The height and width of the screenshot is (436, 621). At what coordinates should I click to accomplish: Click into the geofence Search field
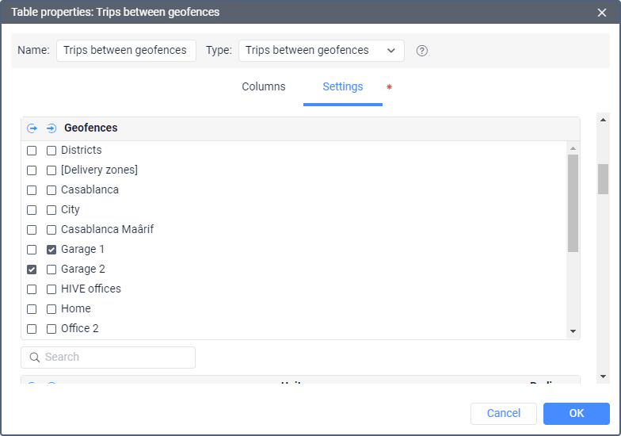[115, 358]
